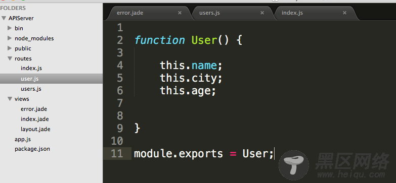Screen dimensions: 396x183
Task: Click the FOLDERS sidebar heading
Action: (13, 8)
